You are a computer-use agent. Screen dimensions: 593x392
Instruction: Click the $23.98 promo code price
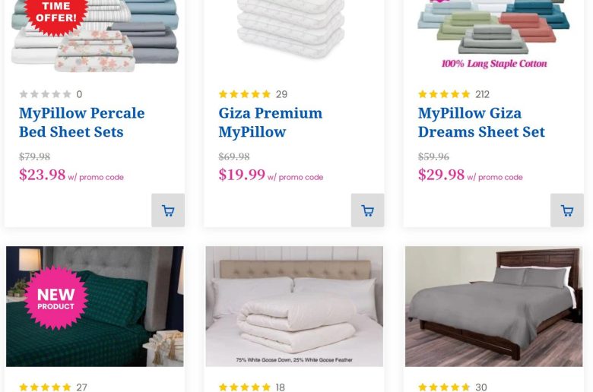coord(43,175)
